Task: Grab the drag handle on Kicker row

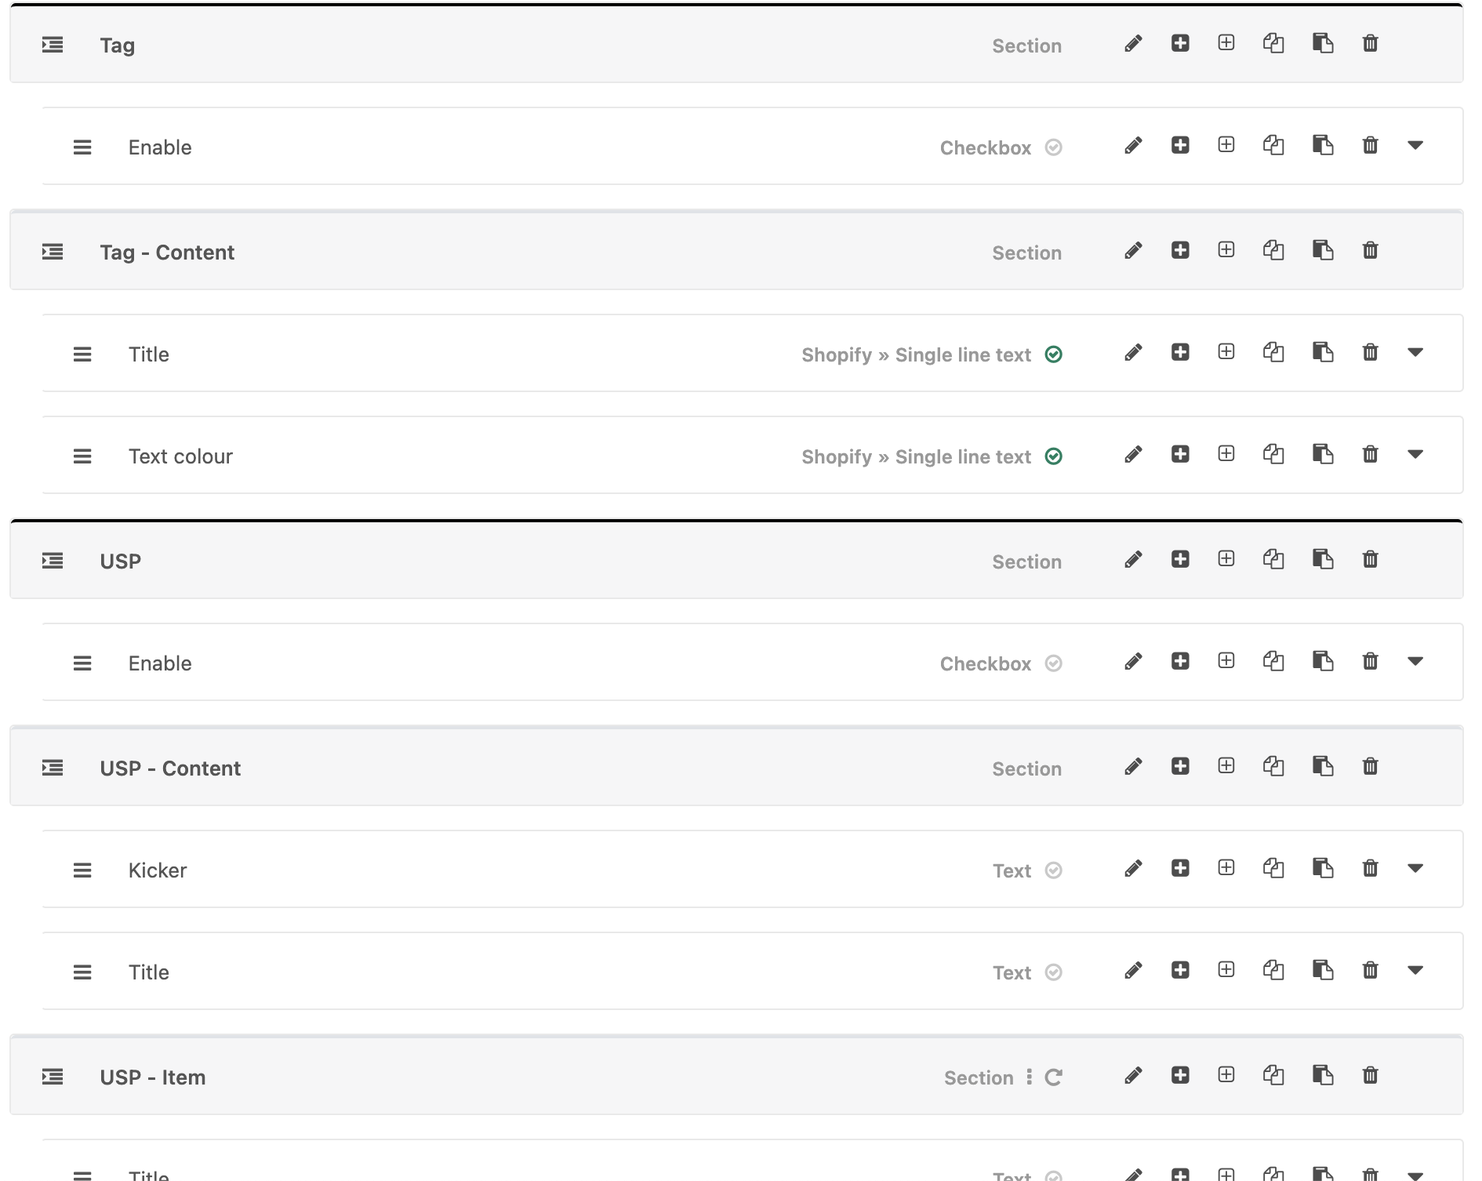Action: pos(82,870)
